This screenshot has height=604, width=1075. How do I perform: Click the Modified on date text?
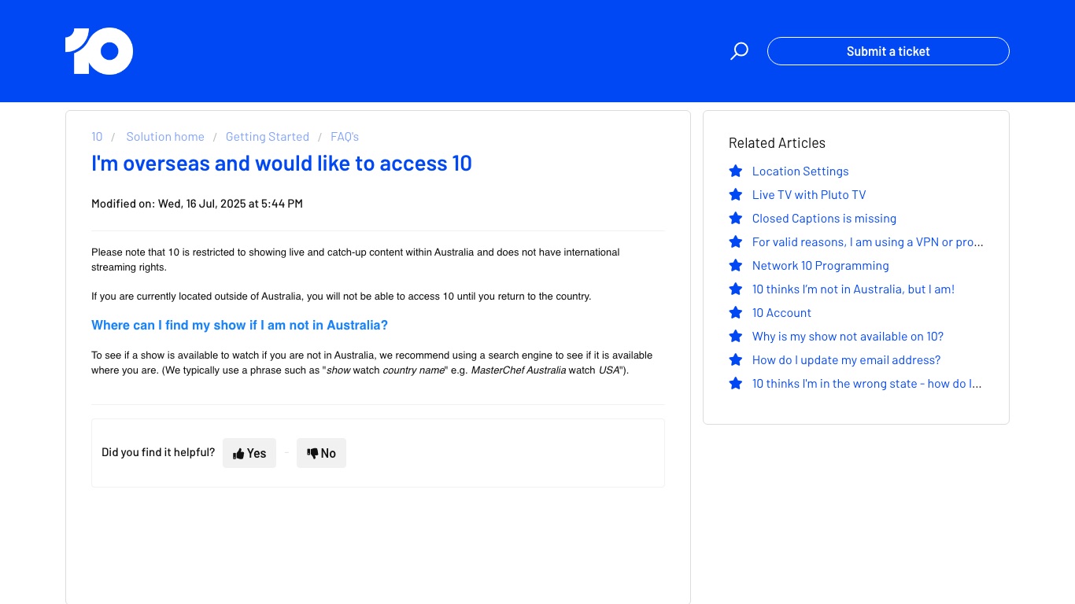tap(197, 204)
